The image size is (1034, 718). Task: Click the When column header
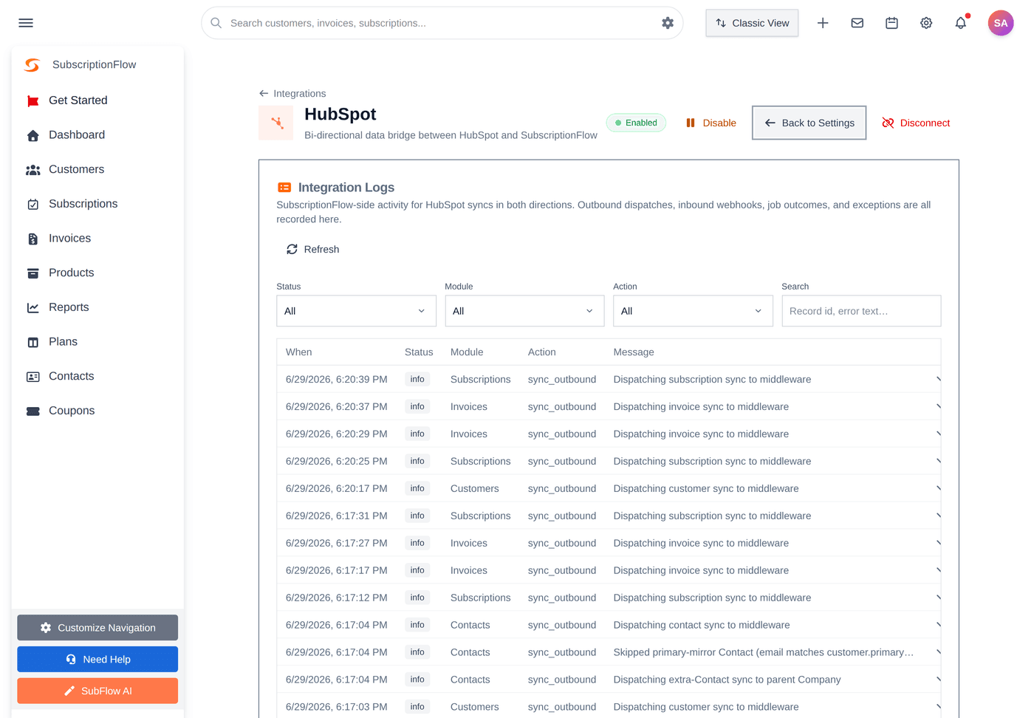pyautogui.click(x=299, y=352)
